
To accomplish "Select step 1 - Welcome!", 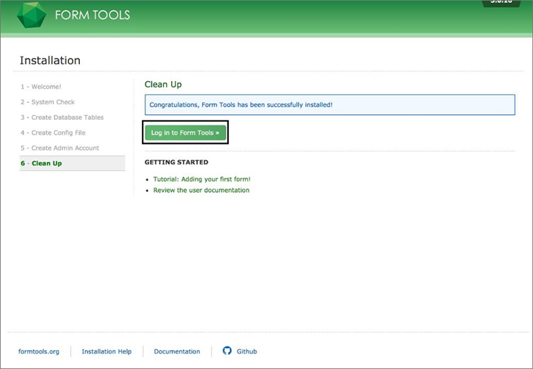I will click(41, 87).
